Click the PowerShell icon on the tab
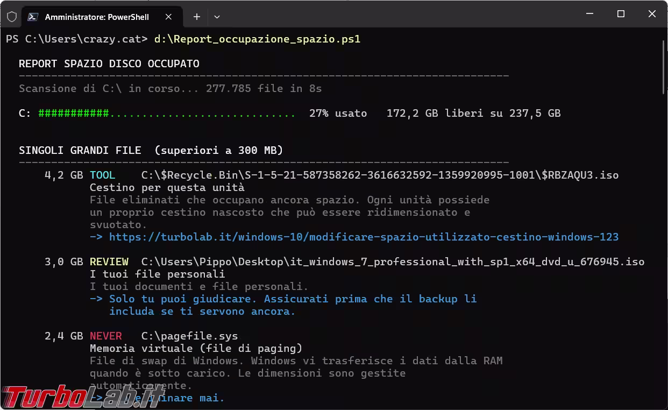The height and width of the screenshot is (410, 668). pyautogui.click(x=33, y=17)
